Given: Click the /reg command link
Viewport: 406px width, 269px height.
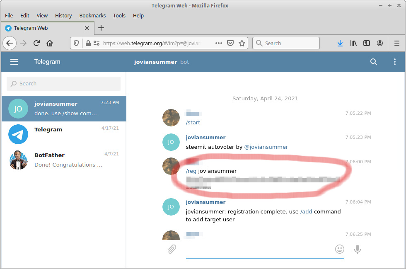Looking at the screenshot, I should (x=191, y=171).
